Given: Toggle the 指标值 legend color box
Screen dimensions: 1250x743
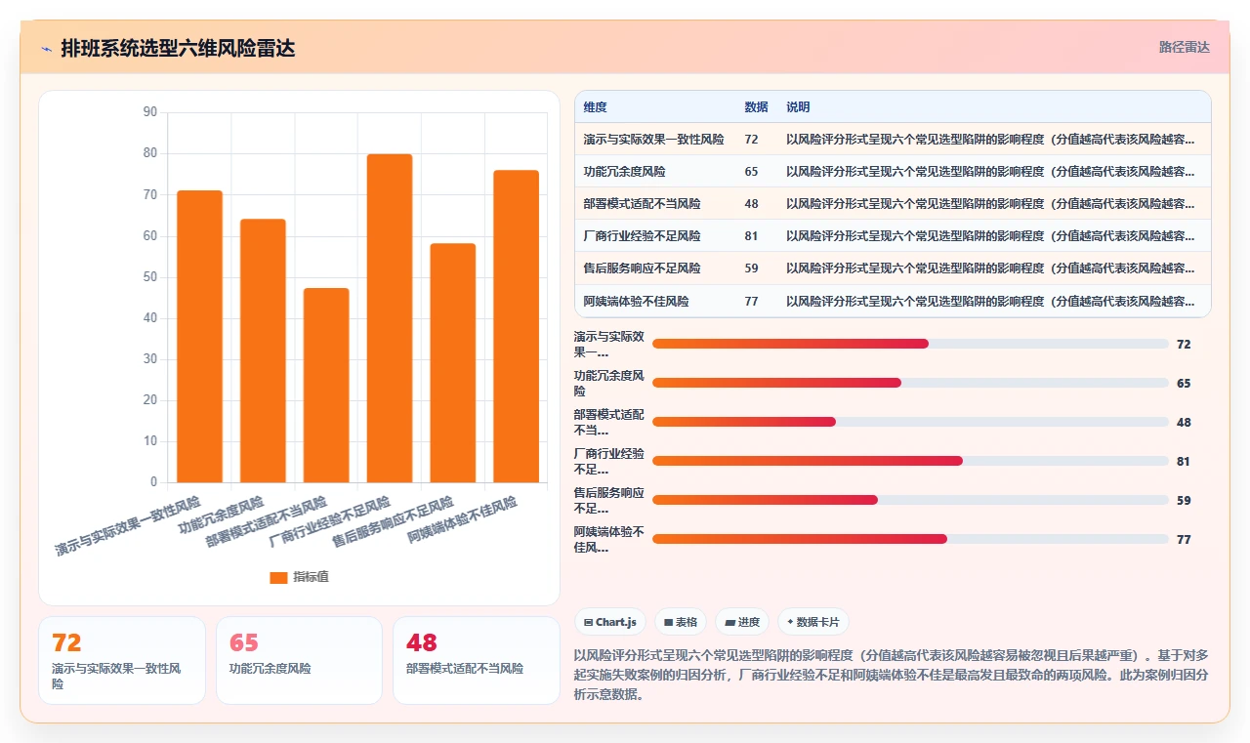Looking at the screenshot, I should pyautogui.click(x=278, y=577).
